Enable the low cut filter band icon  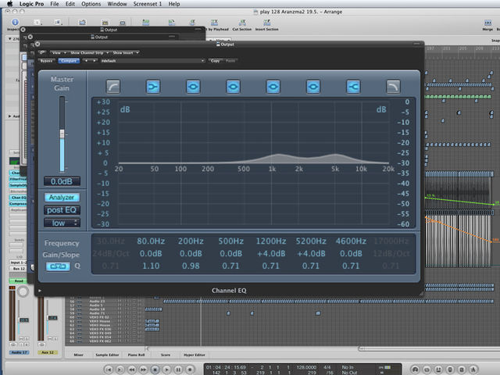pyautogui.click(x=112, y=87)
